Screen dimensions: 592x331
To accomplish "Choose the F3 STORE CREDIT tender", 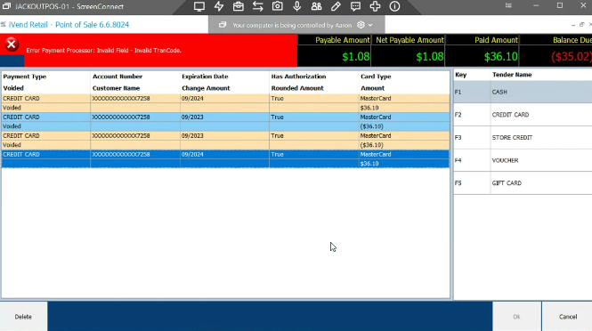I will click(523, 137).
